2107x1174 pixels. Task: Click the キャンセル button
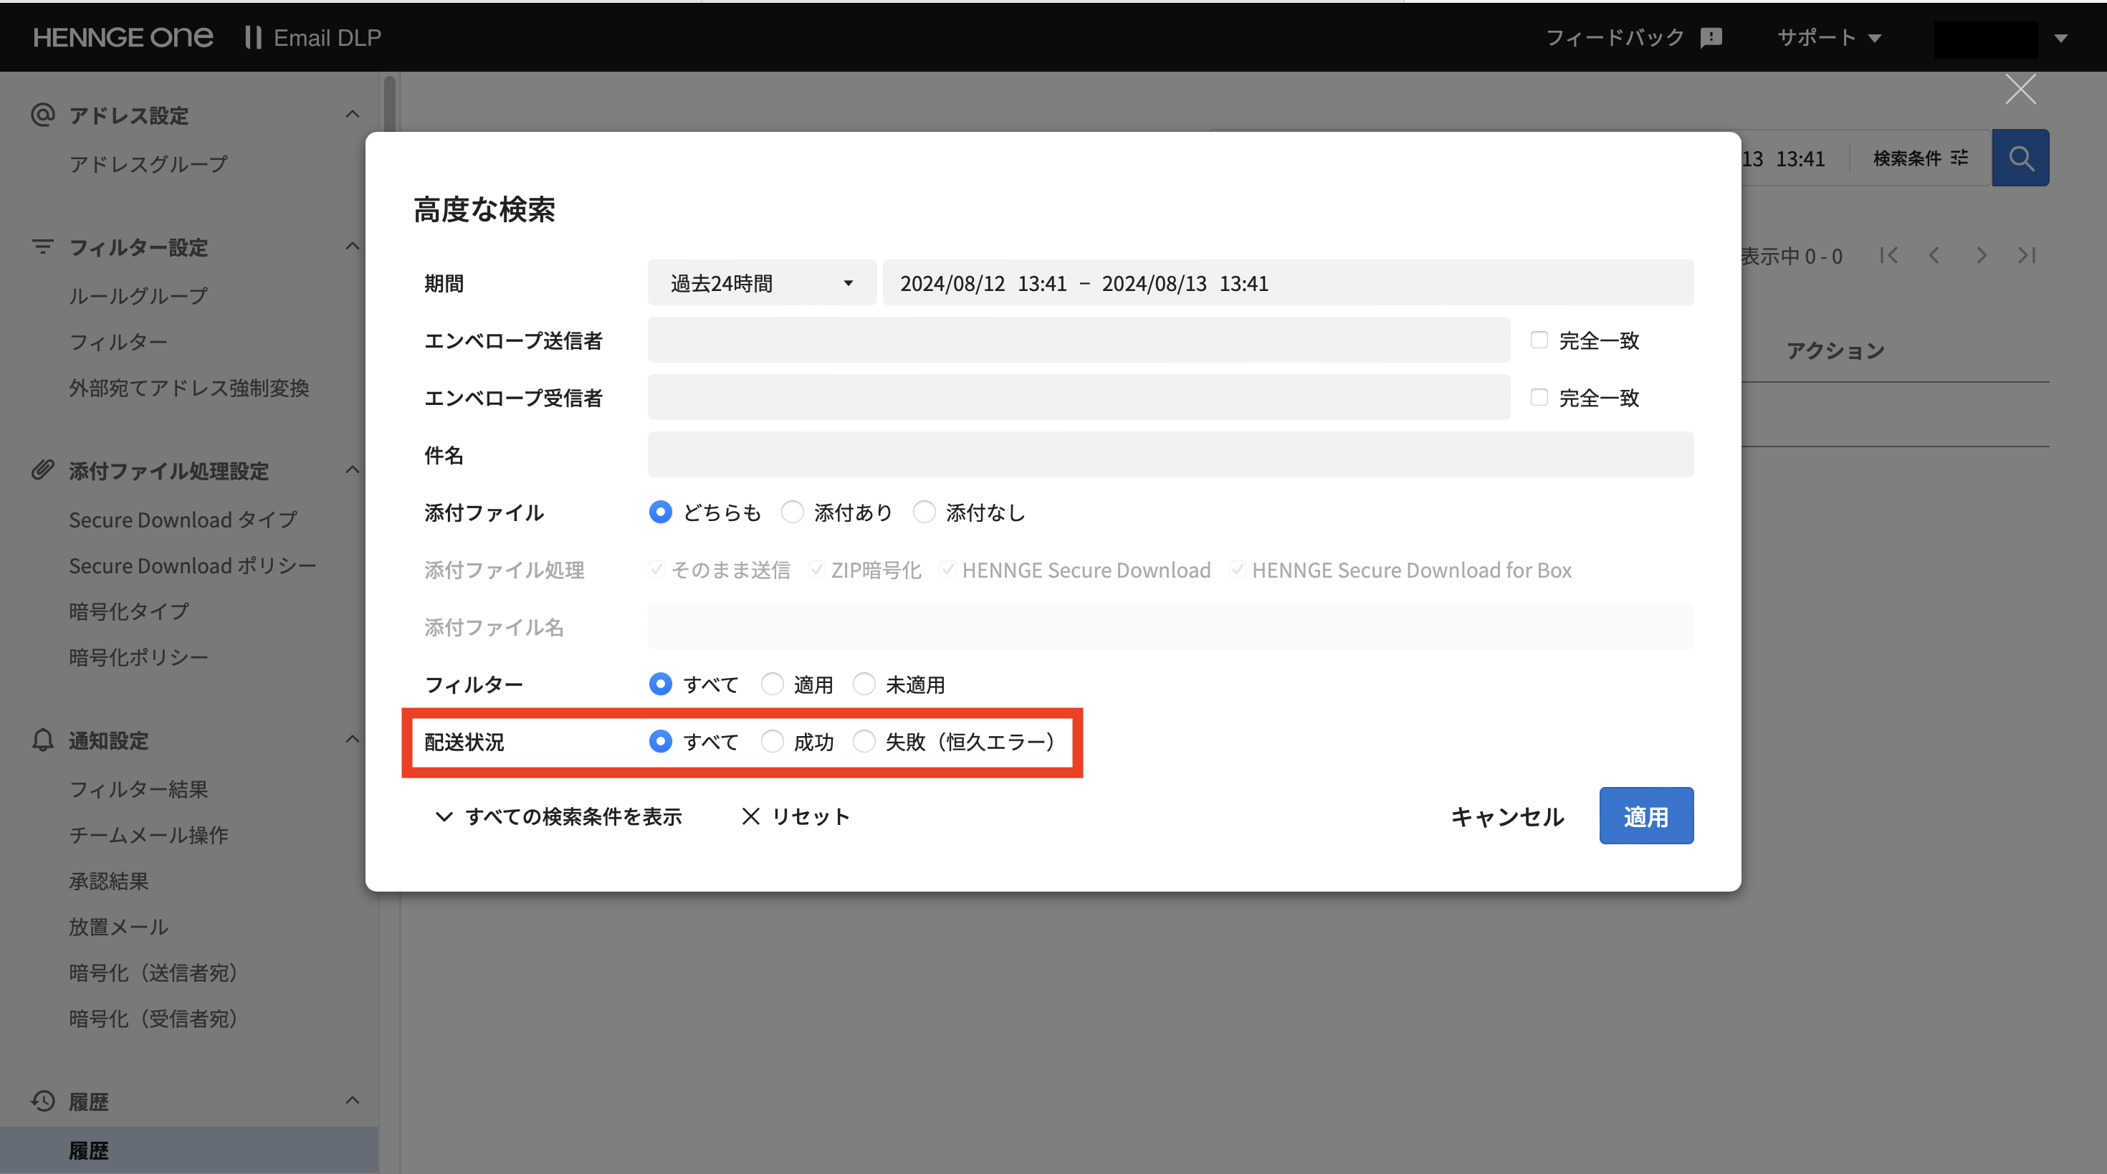tap(1507, 816)
